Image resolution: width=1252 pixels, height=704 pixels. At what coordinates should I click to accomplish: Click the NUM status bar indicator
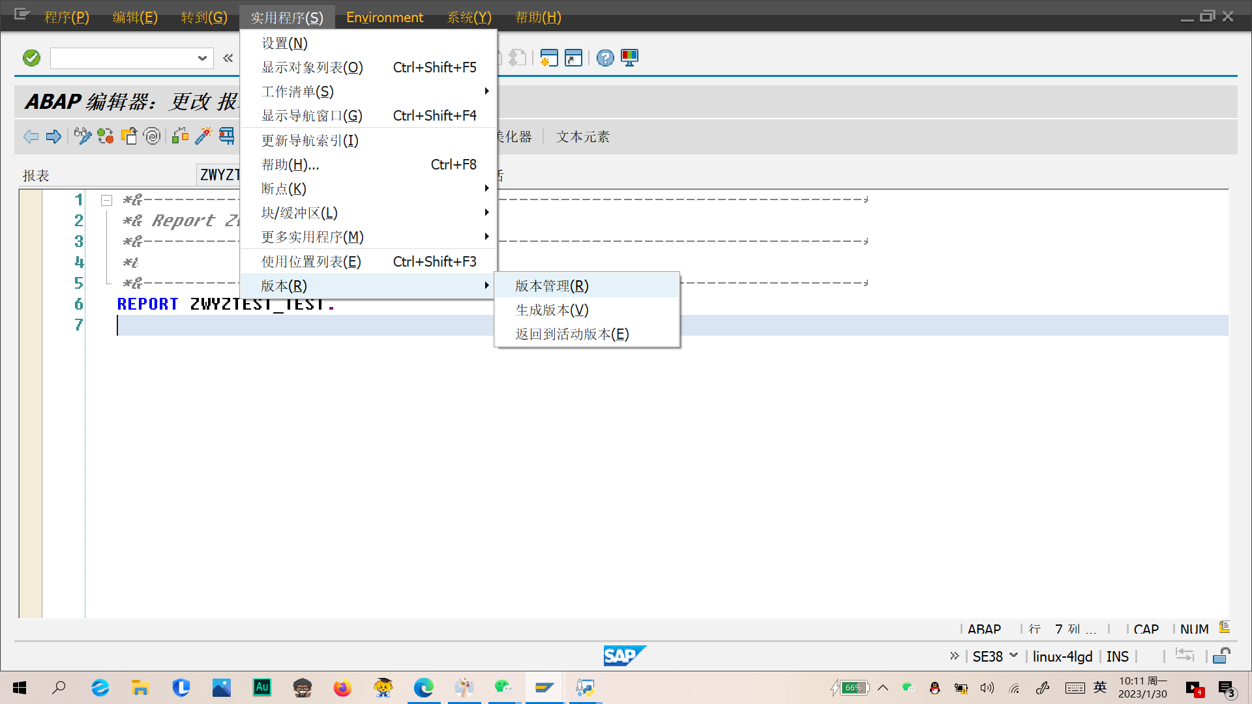[1194, 629]
